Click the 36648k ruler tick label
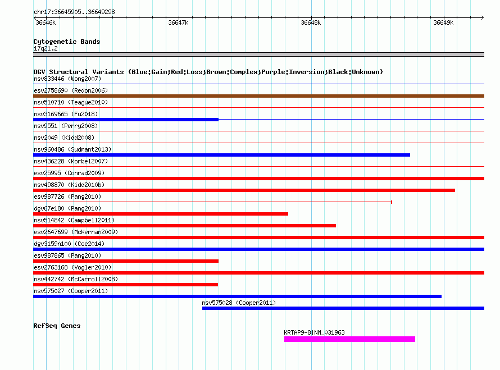This screenshot has width=500, height=370. [311, 22]
